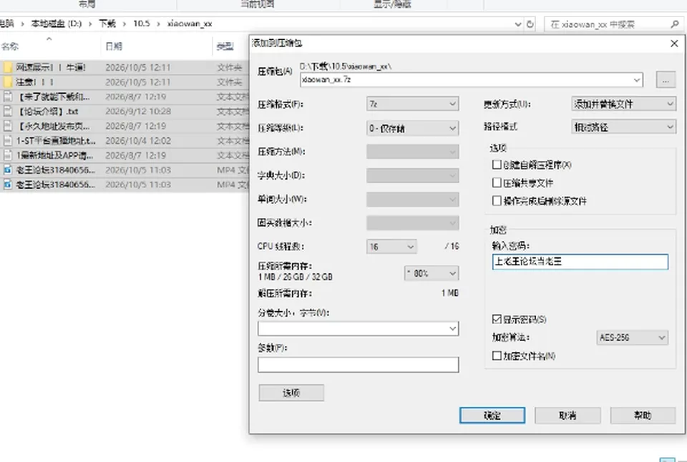Open the 更新方式 dropdown
The height and width of the screenshot is (462, 687).
(x=623, y=104)
